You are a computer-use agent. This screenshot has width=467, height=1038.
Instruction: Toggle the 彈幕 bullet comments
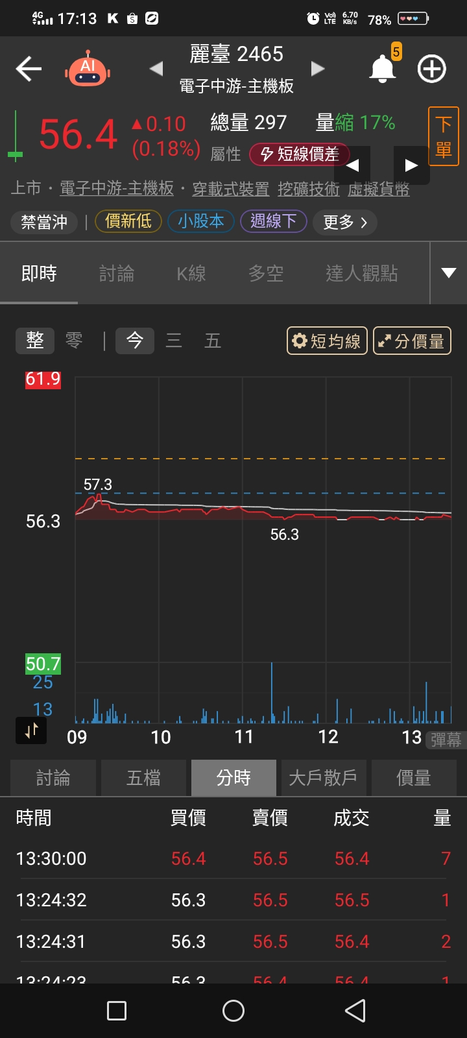pyautogui.click(x=446, y=740)
